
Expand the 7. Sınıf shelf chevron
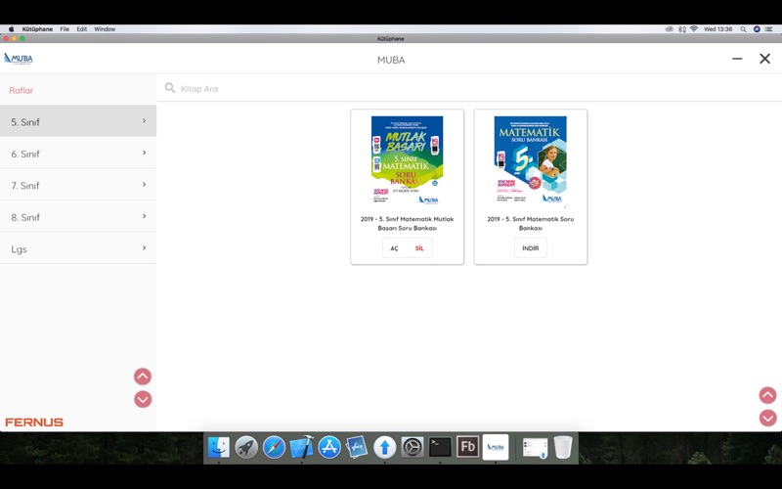click(144, 185)
